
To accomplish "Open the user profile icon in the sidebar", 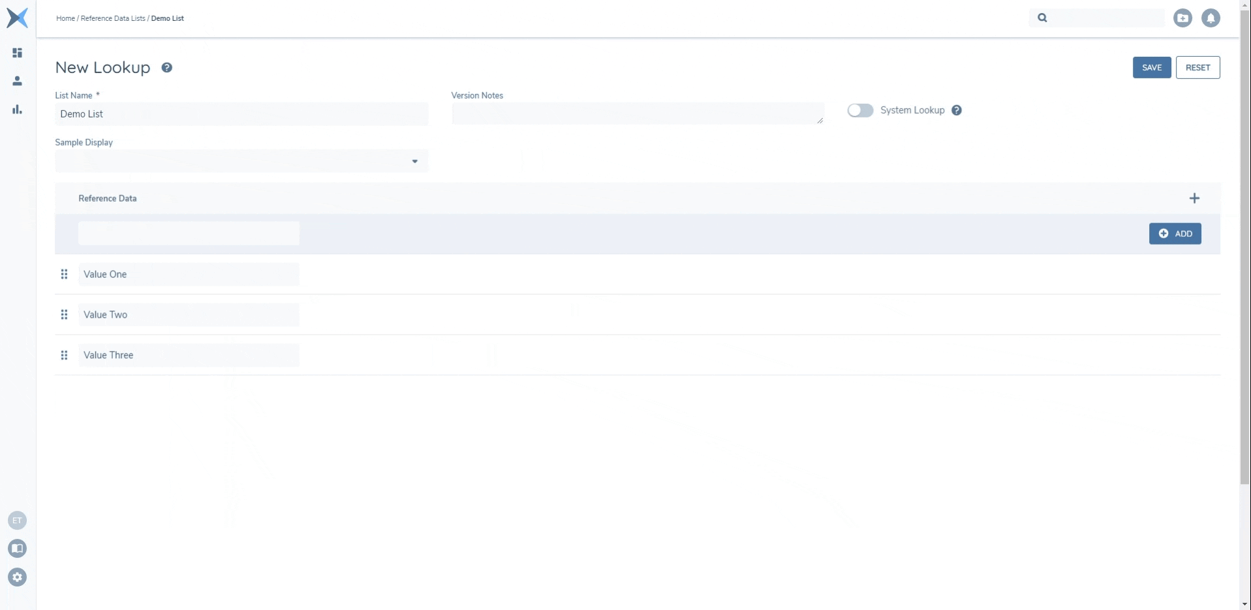I will (x=18, y=81).
